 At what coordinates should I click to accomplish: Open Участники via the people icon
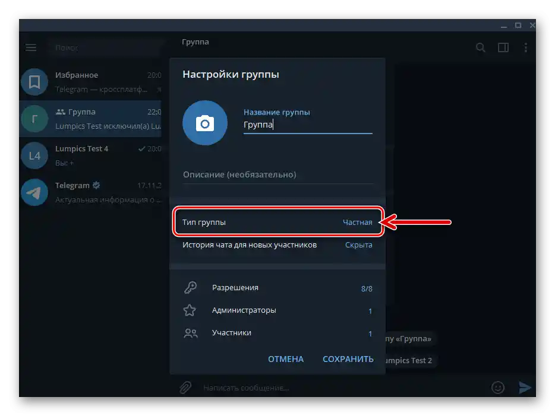pyautogui.click(x=190, y=333)
